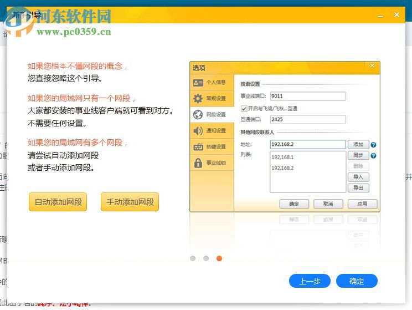Viewport: 412px width, 310px height.
Task: Select 网段设置 tab in options preview
Action: coord(212,114)
